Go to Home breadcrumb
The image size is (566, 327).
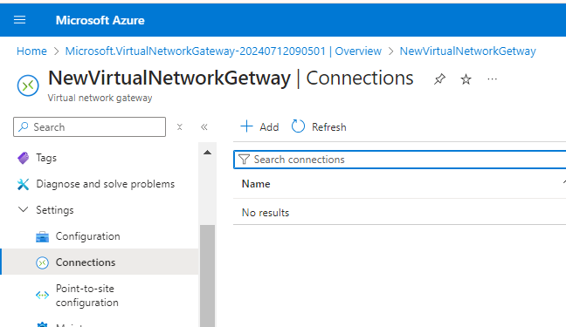click(31, 51)
